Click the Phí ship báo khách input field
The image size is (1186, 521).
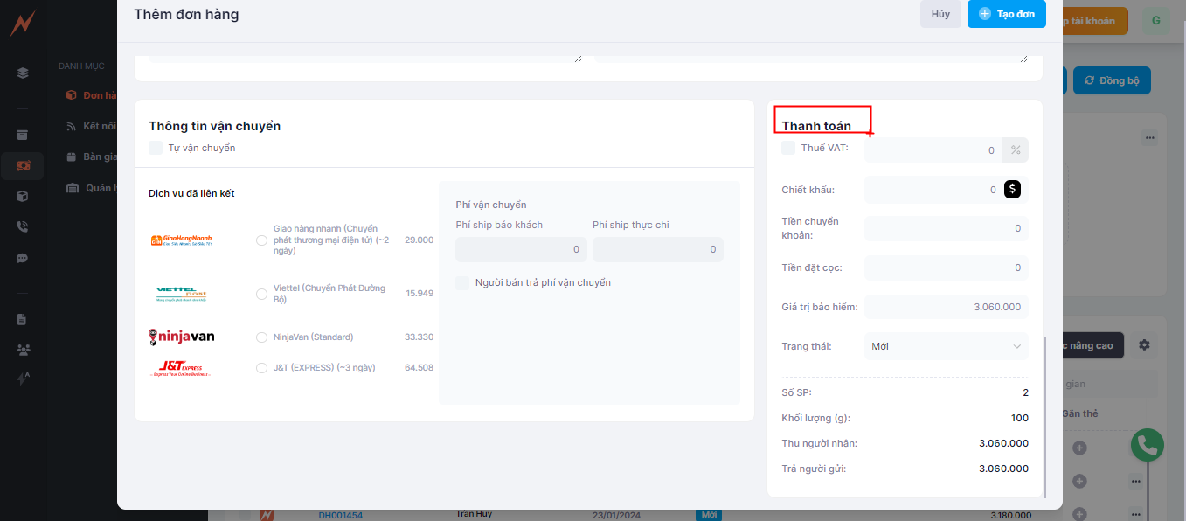521,249
